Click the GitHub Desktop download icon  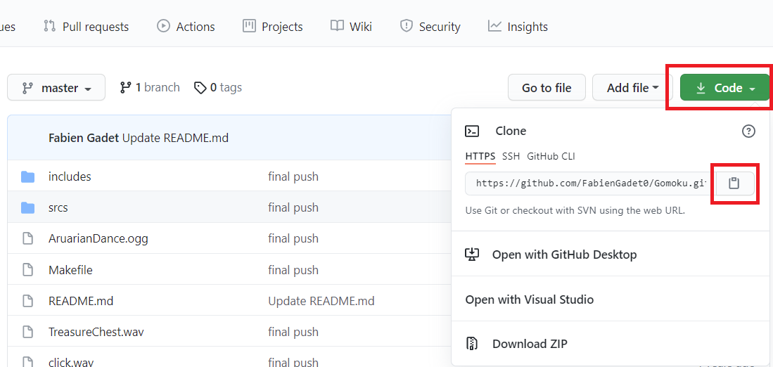[x=472, y=255]
